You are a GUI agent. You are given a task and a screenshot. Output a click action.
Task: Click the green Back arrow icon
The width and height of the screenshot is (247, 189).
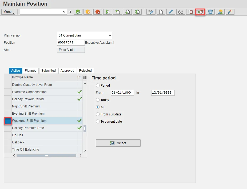(x=78, y=12)
